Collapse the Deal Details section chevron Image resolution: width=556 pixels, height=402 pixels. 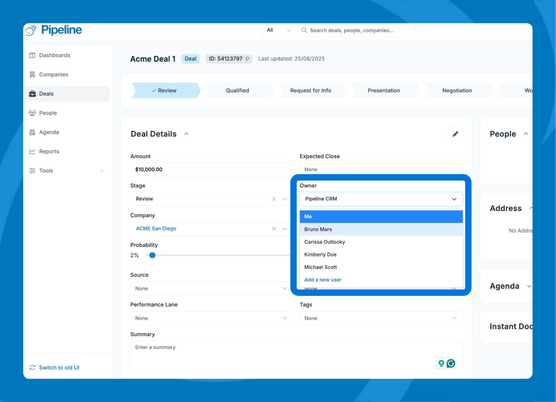[187, 134]
